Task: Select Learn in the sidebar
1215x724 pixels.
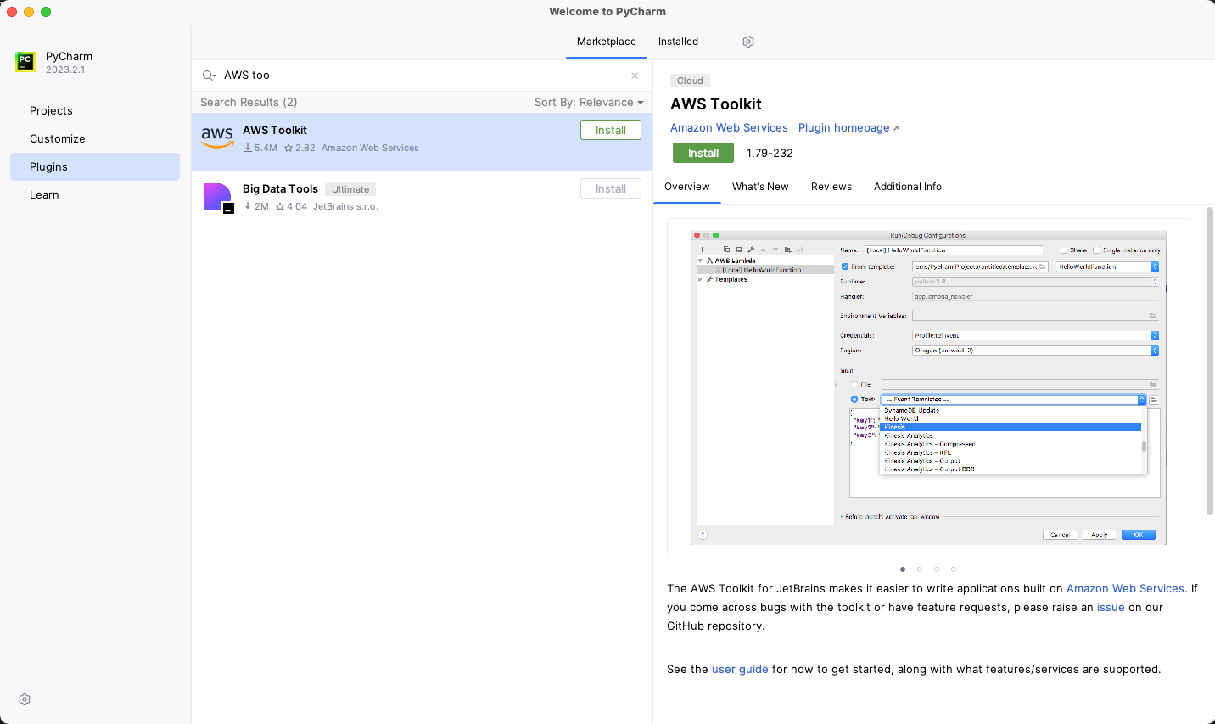Action: 44,194
